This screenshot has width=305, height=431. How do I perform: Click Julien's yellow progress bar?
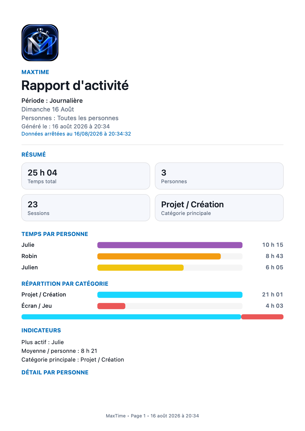(x=140, y=268)
